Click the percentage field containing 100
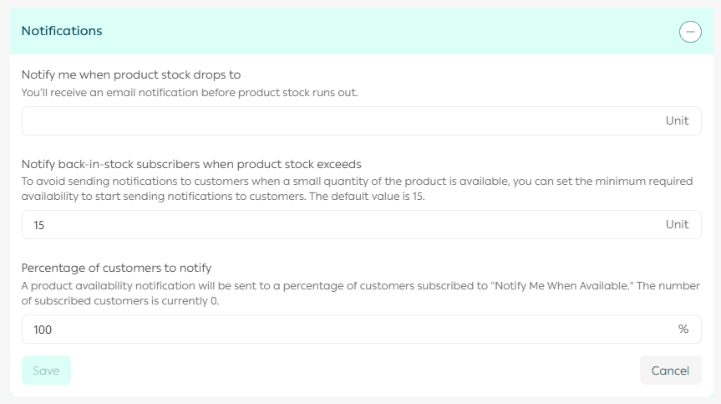721x404 pixels. [334, 330]
